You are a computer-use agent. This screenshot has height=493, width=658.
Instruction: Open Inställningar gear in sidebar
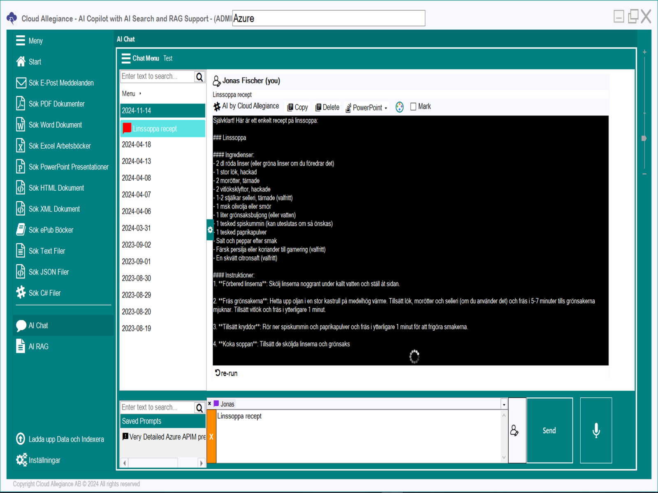[x=21, y=460]
